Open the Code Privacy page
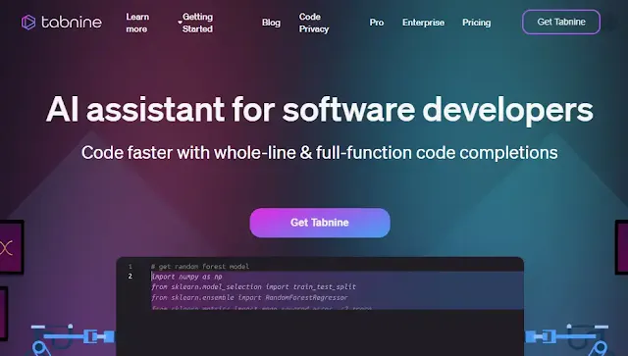628x356 pixels. click(314, 23)
